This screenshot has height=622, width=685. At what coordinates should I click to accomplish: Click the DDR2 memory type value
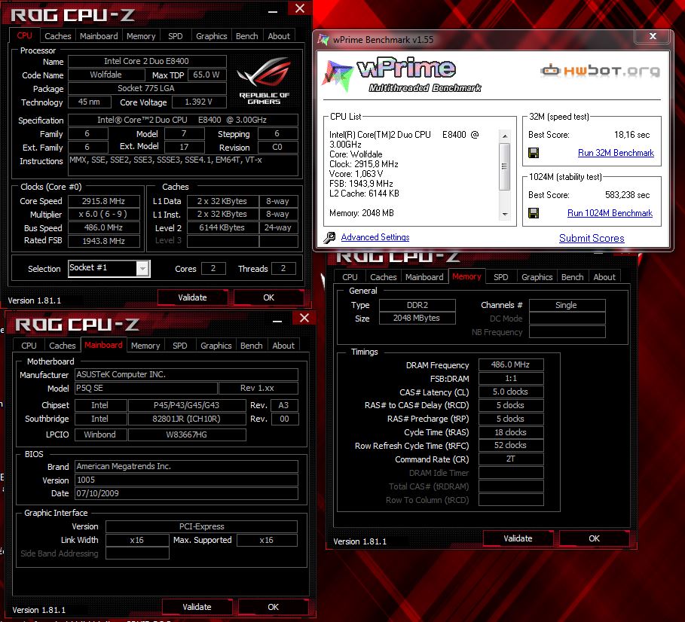[417, 305]
